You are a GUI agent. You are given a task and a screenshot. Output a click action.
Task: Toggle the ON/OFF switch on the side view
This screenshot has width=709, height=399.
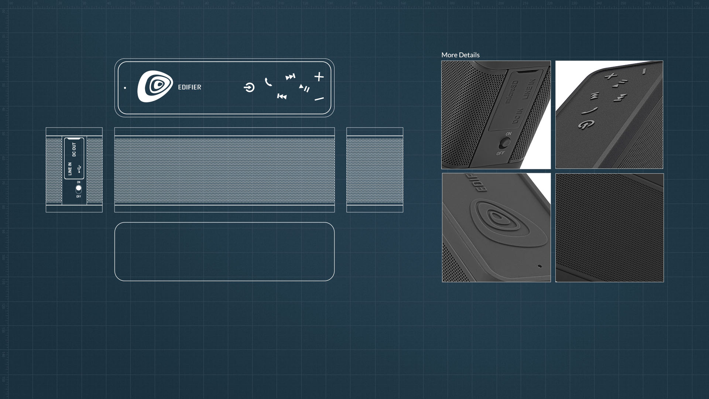tap(79, 189)
